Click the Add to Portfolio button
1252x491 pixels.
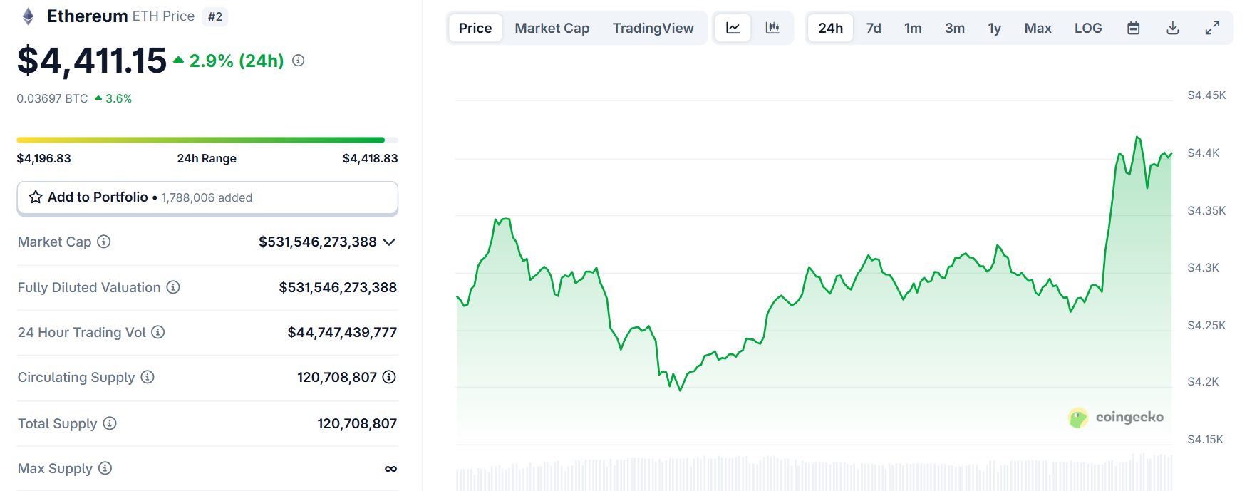pyautogui.click(x=207, y=197)
